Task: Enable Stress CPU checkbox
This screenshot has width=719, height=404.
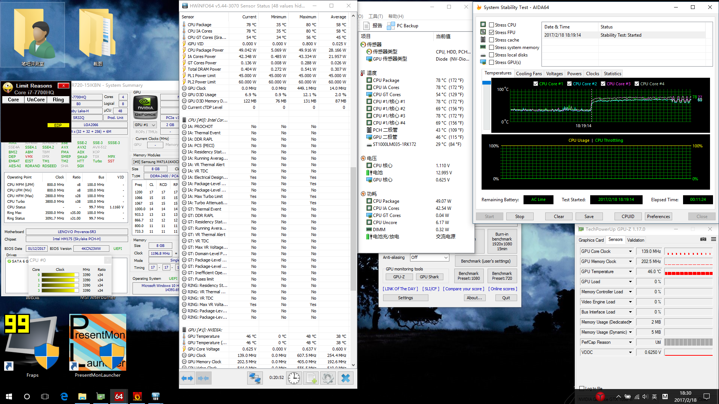Action: (491, 25)
